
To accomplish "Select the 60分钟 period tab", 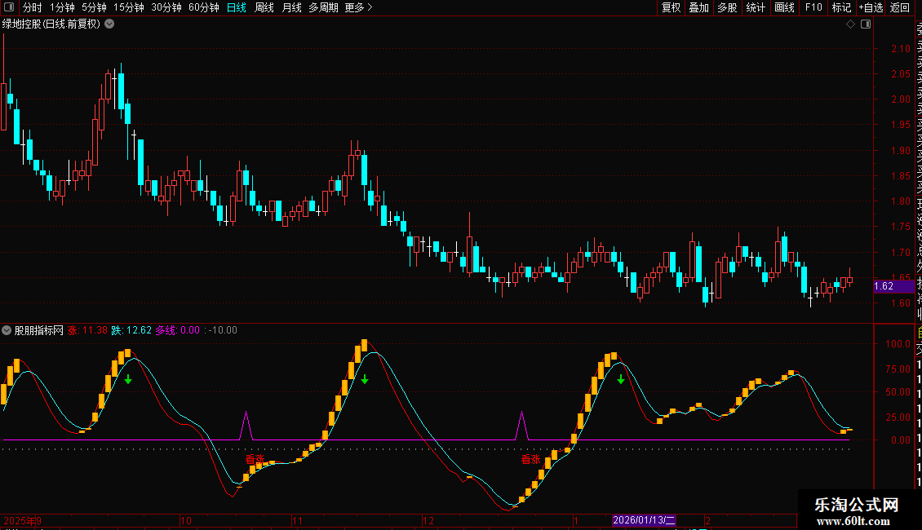I will point(203,7).
